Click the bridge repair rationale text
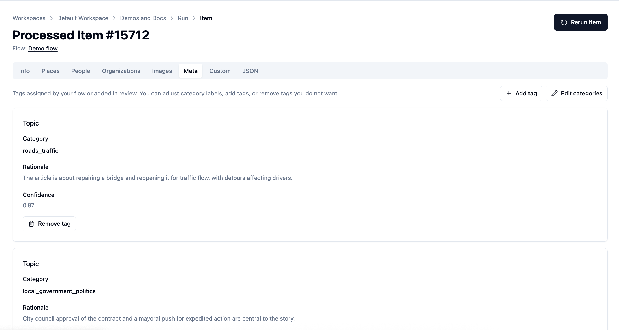This screenshot has height=330, width=619. (x=157, y=178)
